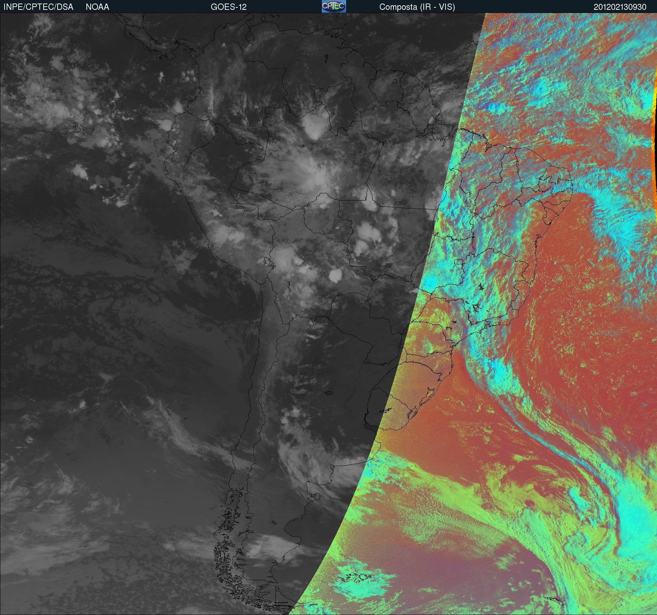Viewport: 657px width, 615px height.
Task: Click the INPE/CPTEC/DSA header text
Action: tap(38, 7)
